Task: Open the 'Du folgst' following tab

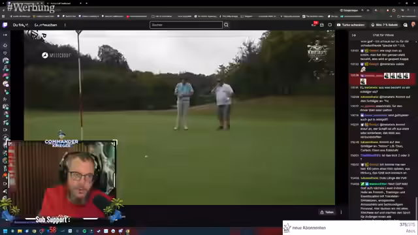Action: pyautogui.click(x=20, y=25)
